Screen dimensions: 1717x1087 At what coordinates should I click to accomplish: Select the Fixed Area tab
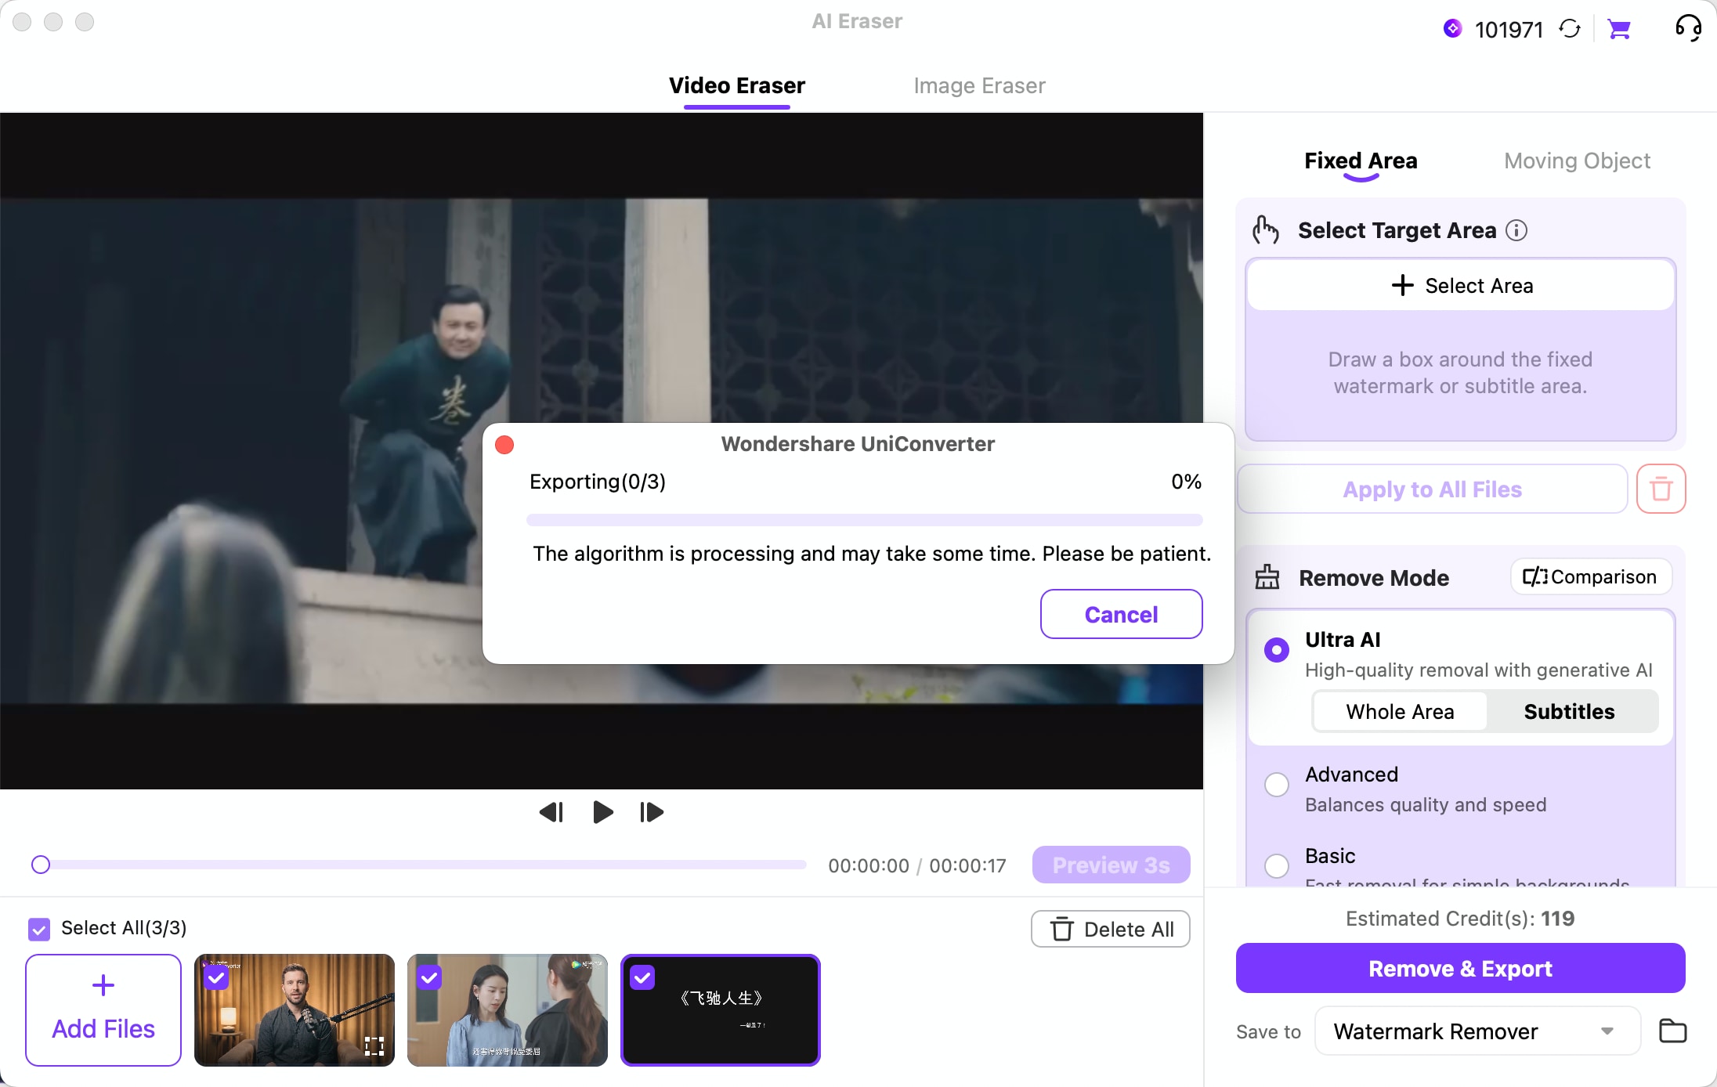pos(1361,161)
